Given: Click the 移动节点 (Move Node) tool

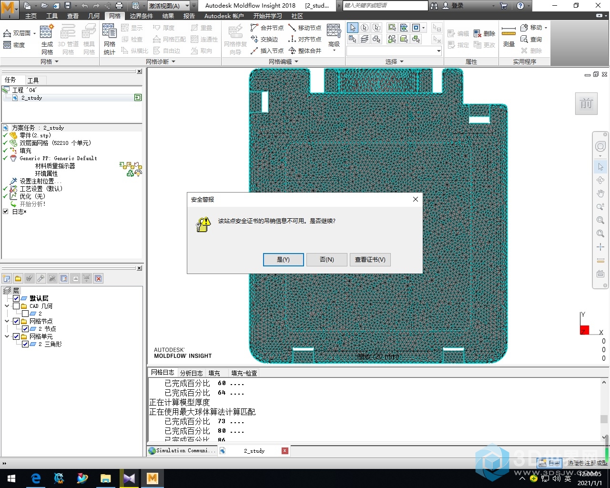Looking at the screenshot, I should 305,28.
